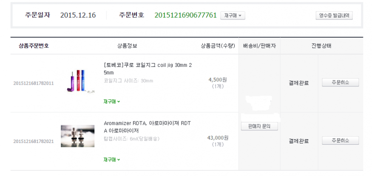Click the Aromamizer RDTA product thumbnail
372x176 pixels.
point(77,136)
